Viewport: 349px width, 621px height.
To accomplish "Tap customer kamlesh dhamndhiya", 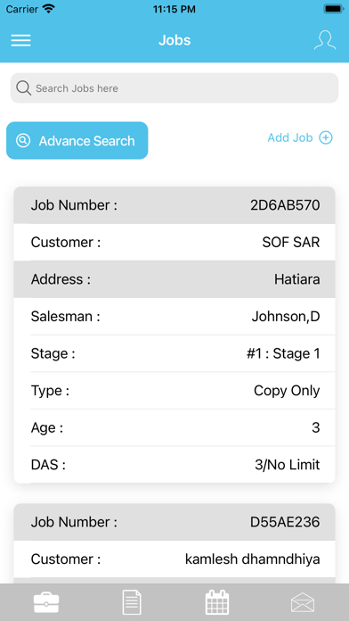I will pyautogui.click(x=253, y=559).
